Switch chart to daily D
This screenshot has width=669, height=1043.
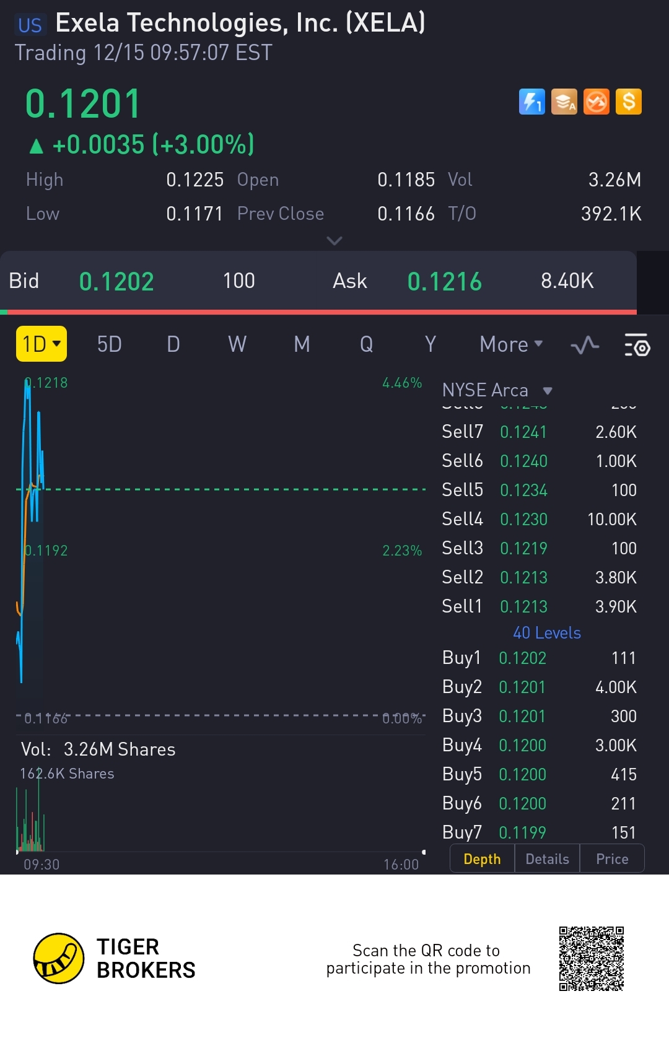pyautogui.click(x=173, y=344)
